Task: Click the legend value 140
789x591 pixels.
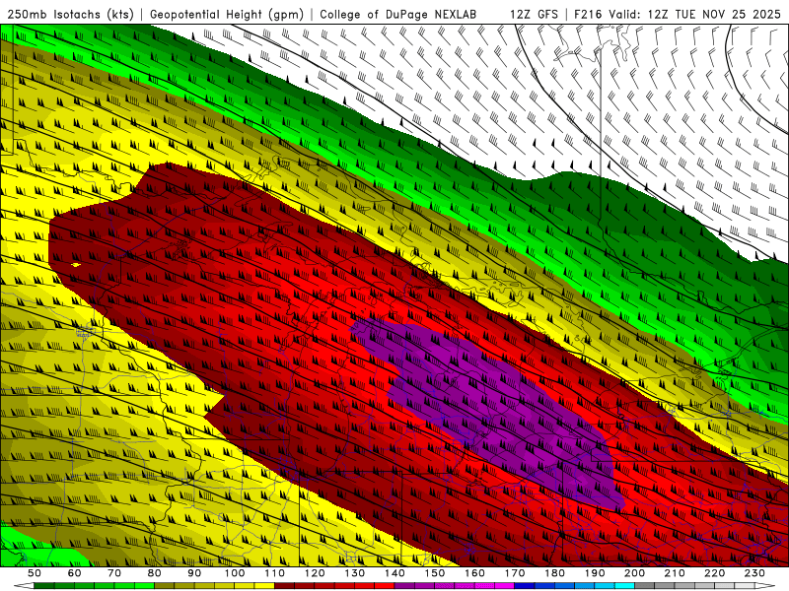Action: (x=394, y=573)
